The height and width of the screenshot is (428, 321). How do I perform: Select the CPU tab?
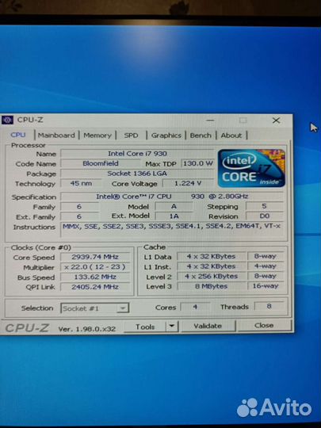click(x=18, y=135)
